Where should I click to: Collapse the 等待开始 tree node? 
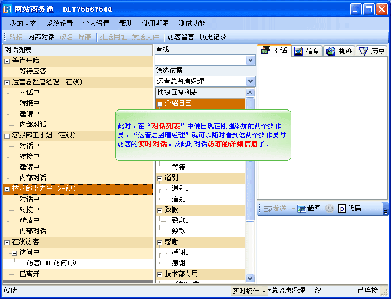coord(7,61)
